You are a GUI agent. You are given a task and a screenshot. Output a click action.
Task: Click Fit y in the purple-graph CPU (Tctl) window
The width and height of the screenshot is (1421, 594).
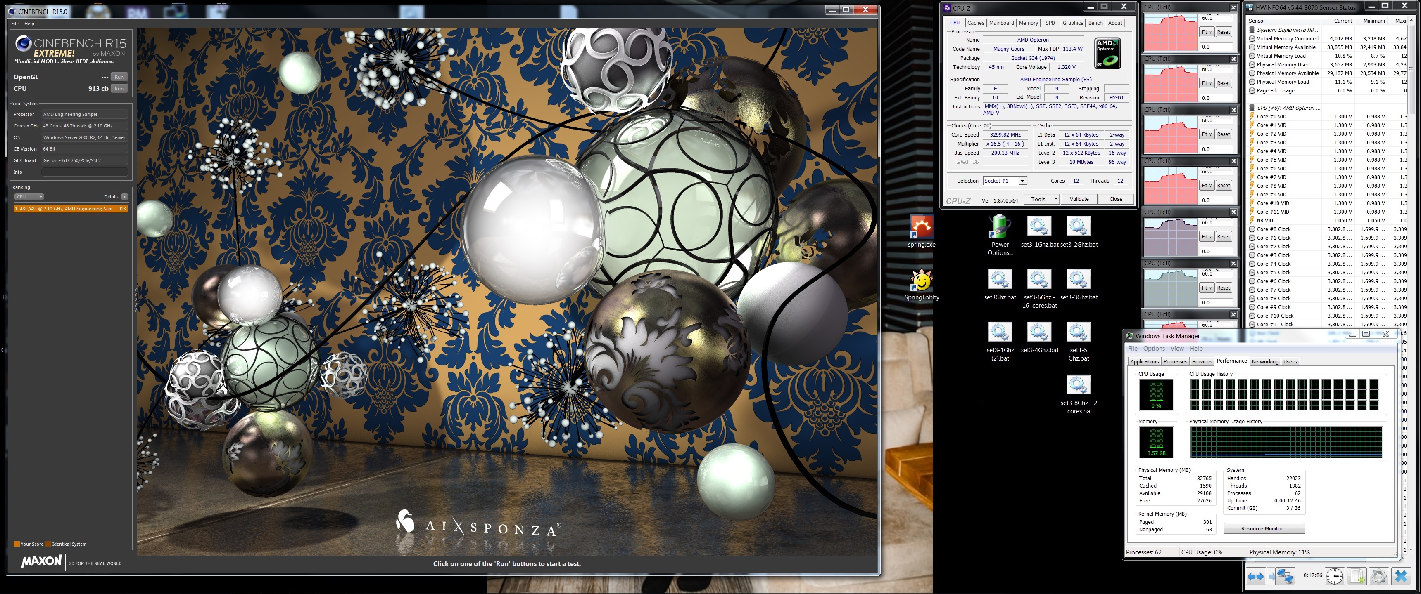(1207, 236)
